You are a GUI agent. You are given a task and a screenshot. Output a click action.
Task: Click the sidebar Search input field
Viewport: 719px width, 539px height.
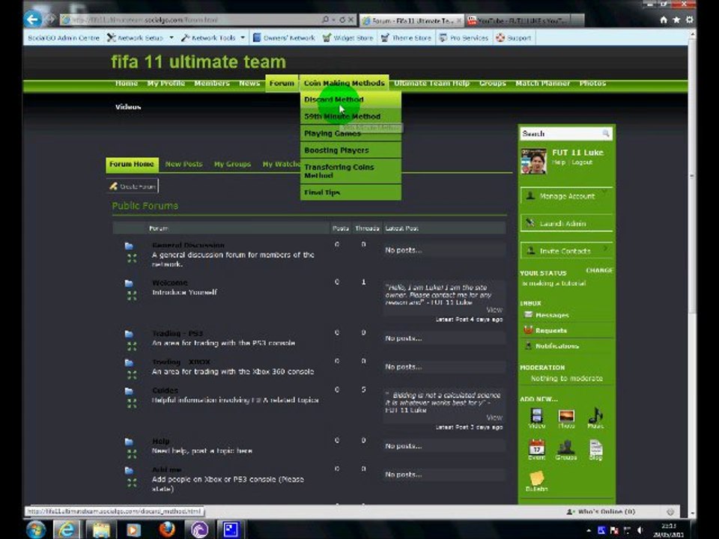(x=566, y=133)
